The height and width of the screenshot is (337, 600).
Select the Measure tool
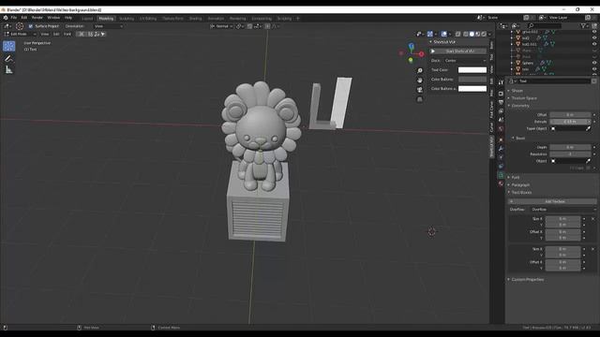pos(8,69)
